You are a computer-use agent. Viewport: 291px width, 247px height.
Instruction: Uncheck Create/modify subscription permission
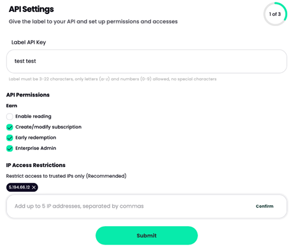(10, 127)
